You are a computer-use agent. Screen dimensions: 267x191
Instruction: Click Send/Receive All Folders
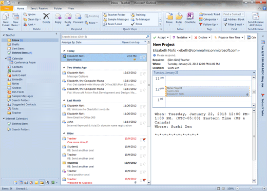point(256,20)
